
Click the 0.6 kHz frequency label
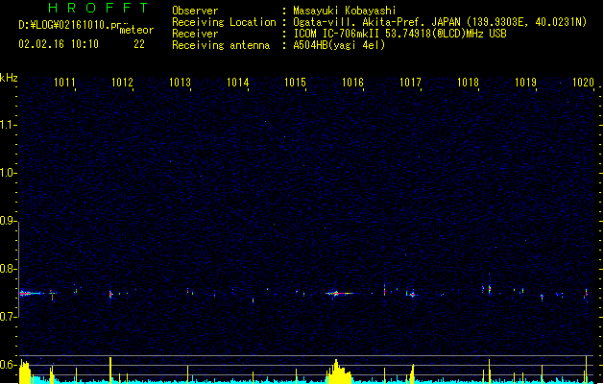[x=8, y=365]
